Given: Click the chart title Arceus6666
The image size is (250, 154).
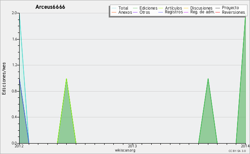Looking at the screenshot, I should (50, 7).
